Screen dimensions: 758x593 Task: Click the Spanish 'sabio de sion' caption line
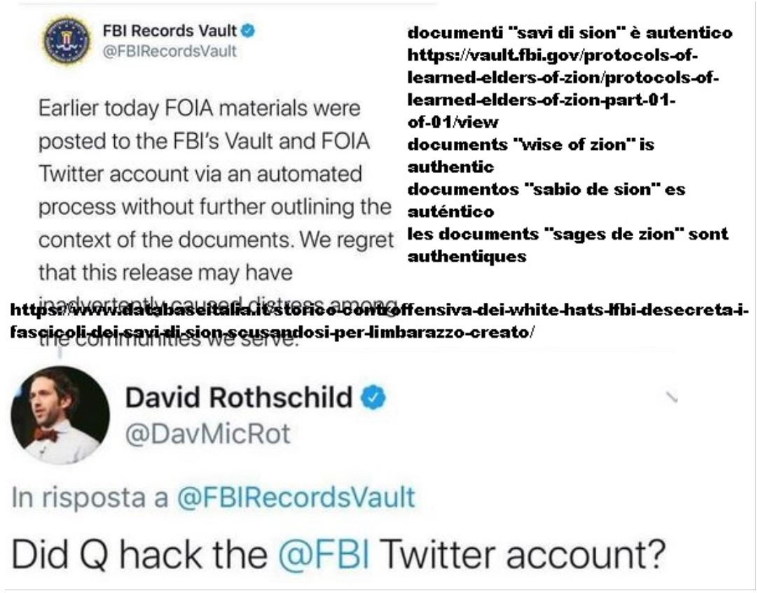[546, 200]
